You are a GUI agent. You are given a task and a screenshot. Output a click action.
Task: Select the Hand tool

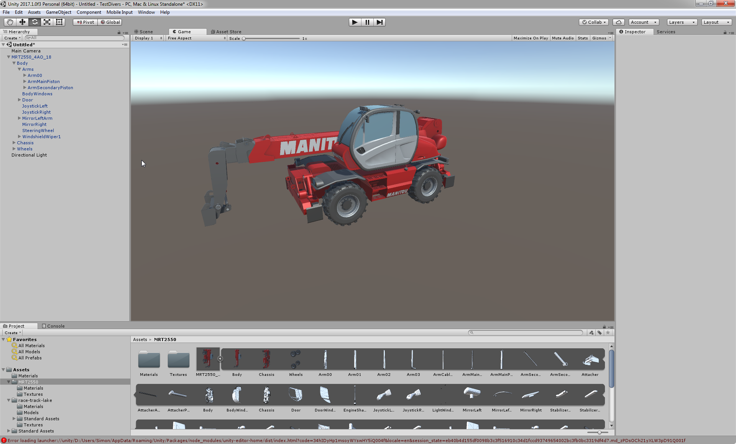(x=10, y=22)
